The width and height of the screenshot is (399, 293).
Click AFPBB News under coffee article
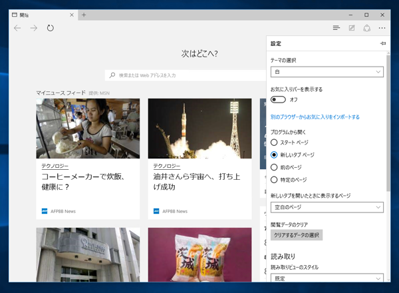pos(63,211)
